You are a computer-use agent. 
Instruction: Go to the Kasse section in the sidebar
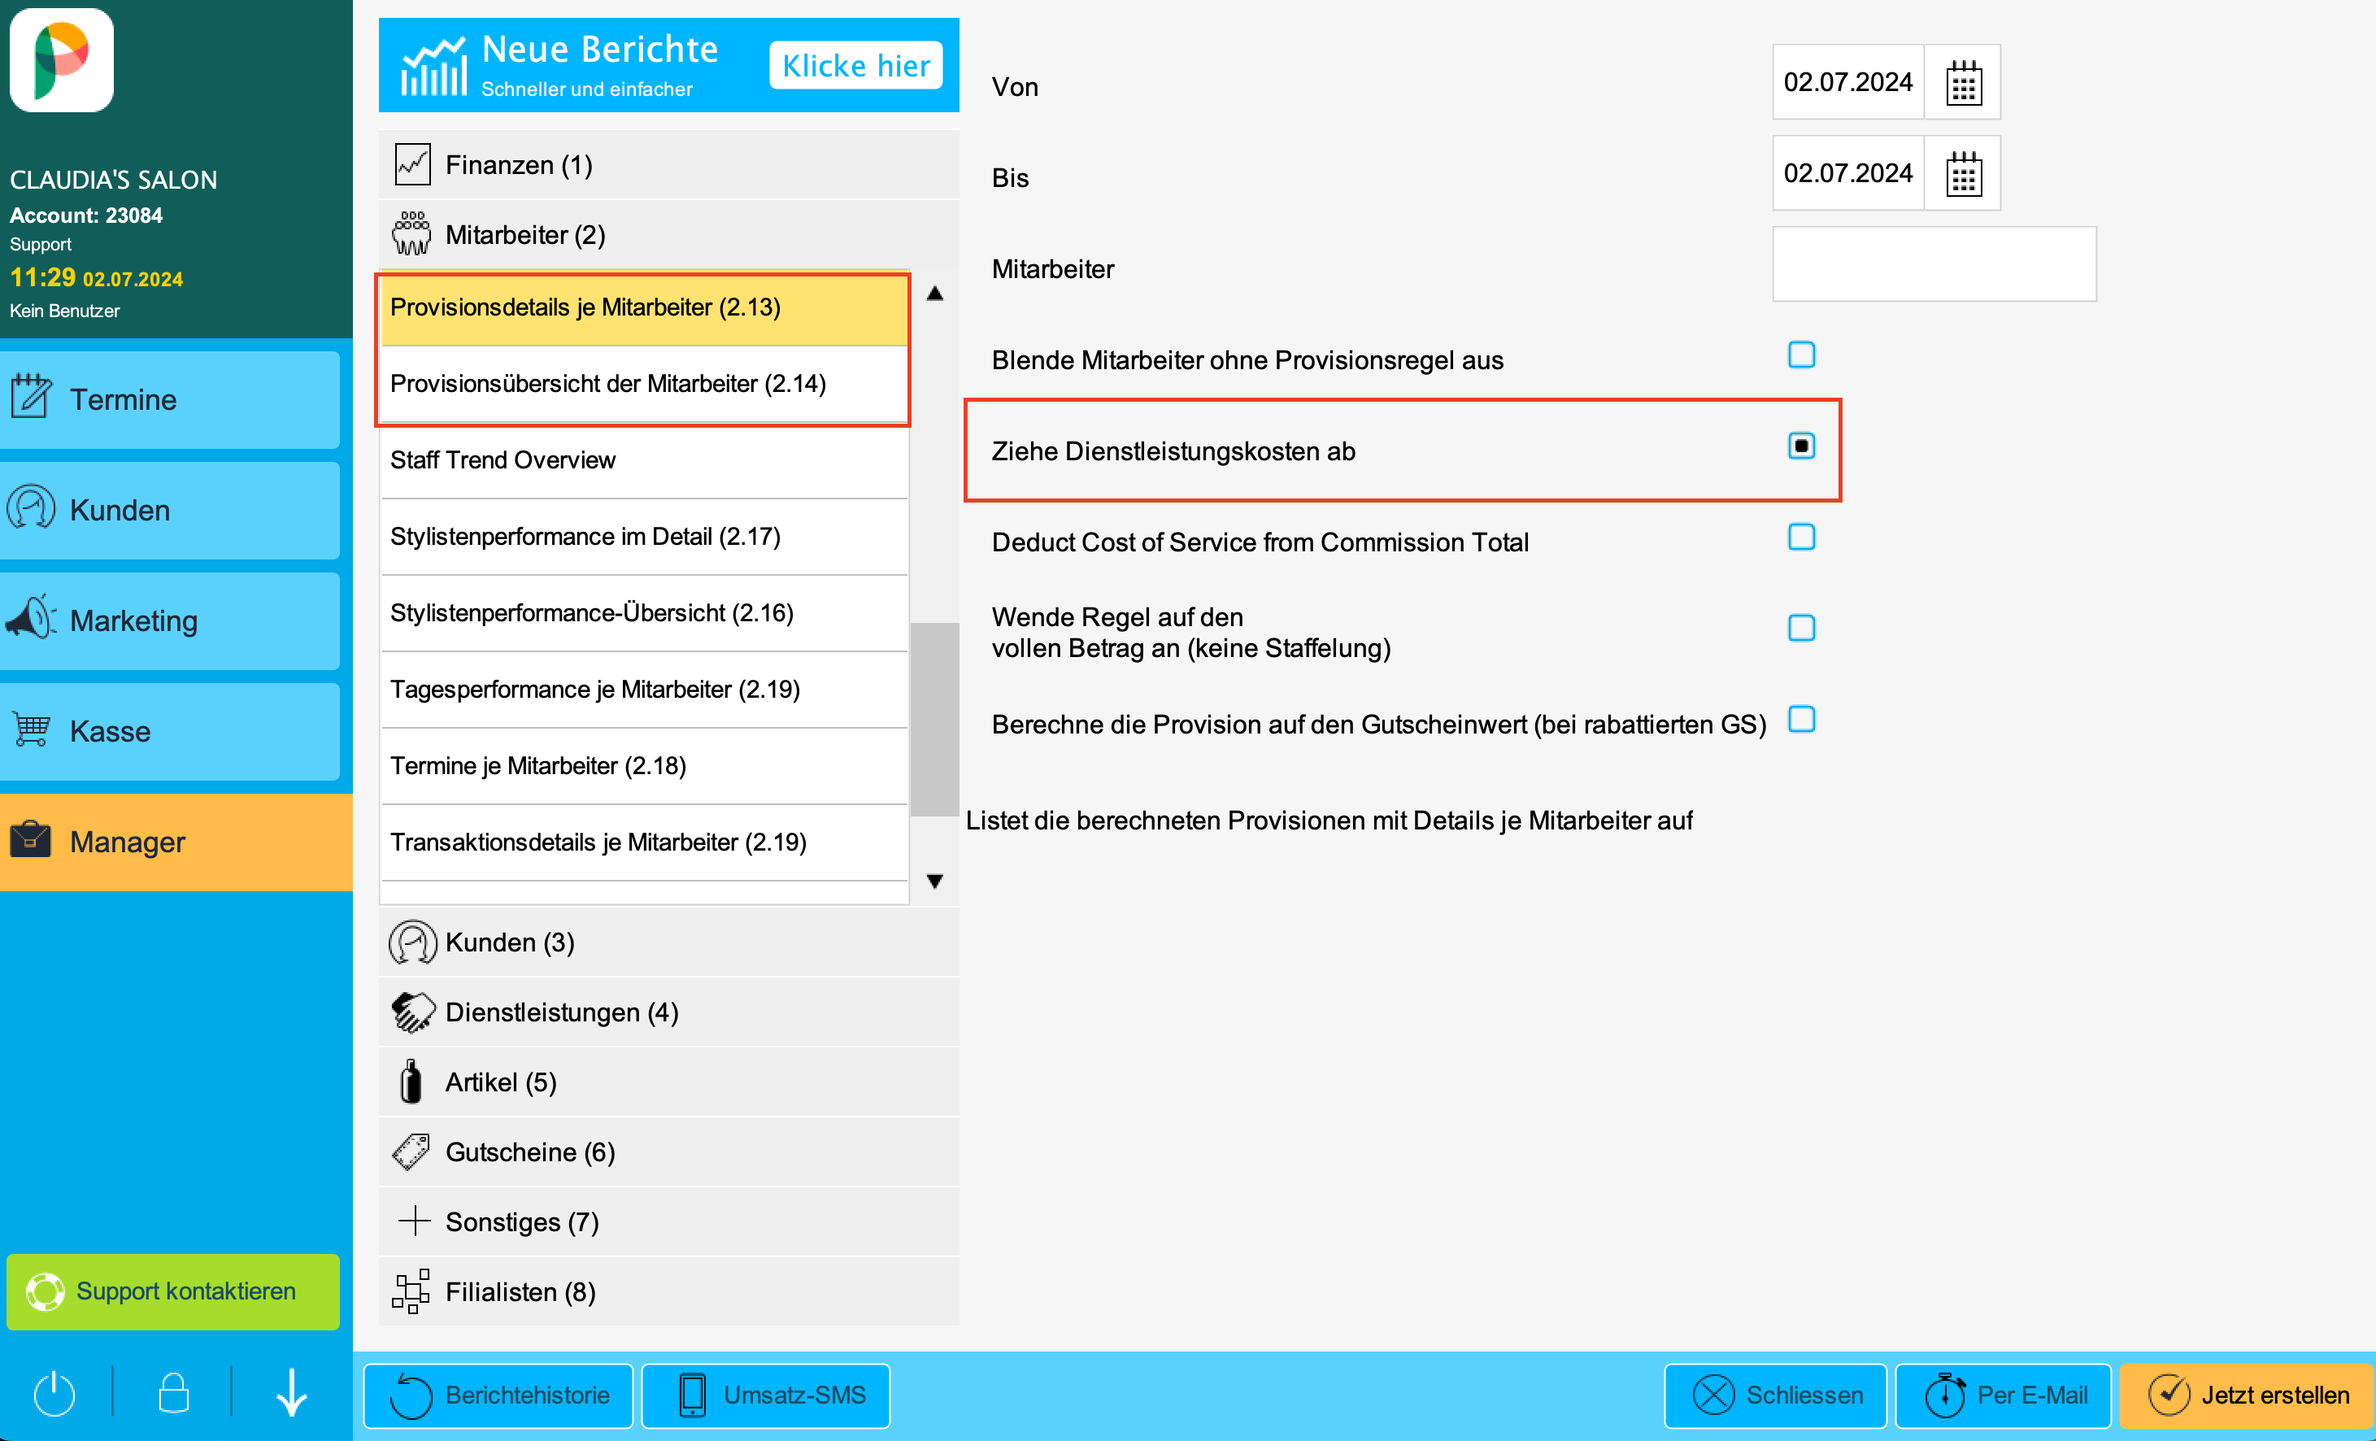click(x=170, y=731)
